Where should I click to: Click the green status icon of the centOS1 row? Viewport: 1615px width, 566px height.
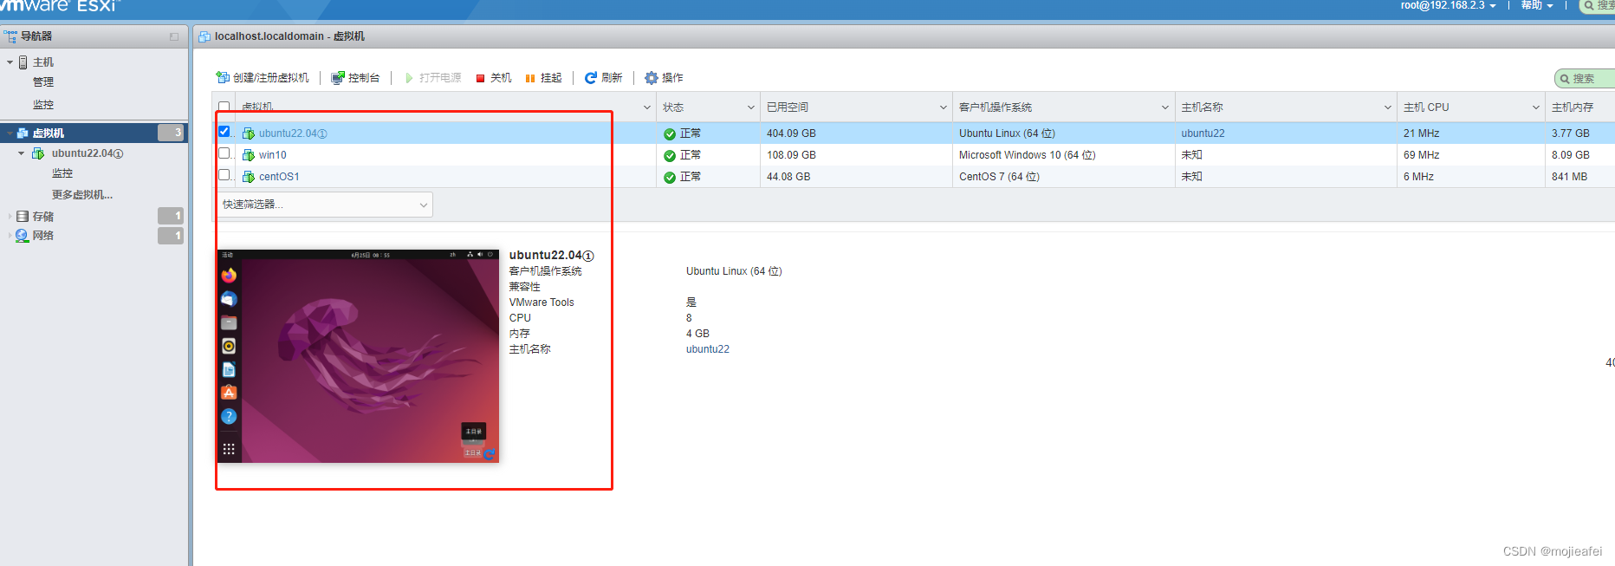[x=670, y=178]
